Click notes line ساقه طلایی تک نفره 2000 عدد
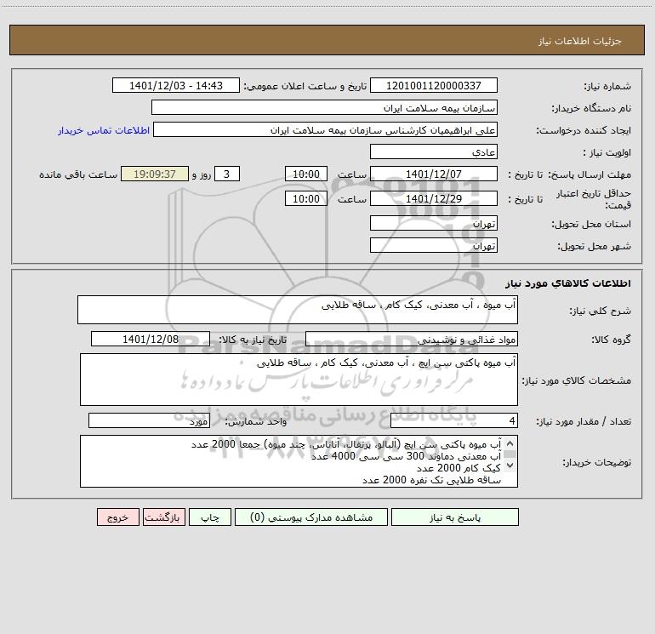 (431, 480)
